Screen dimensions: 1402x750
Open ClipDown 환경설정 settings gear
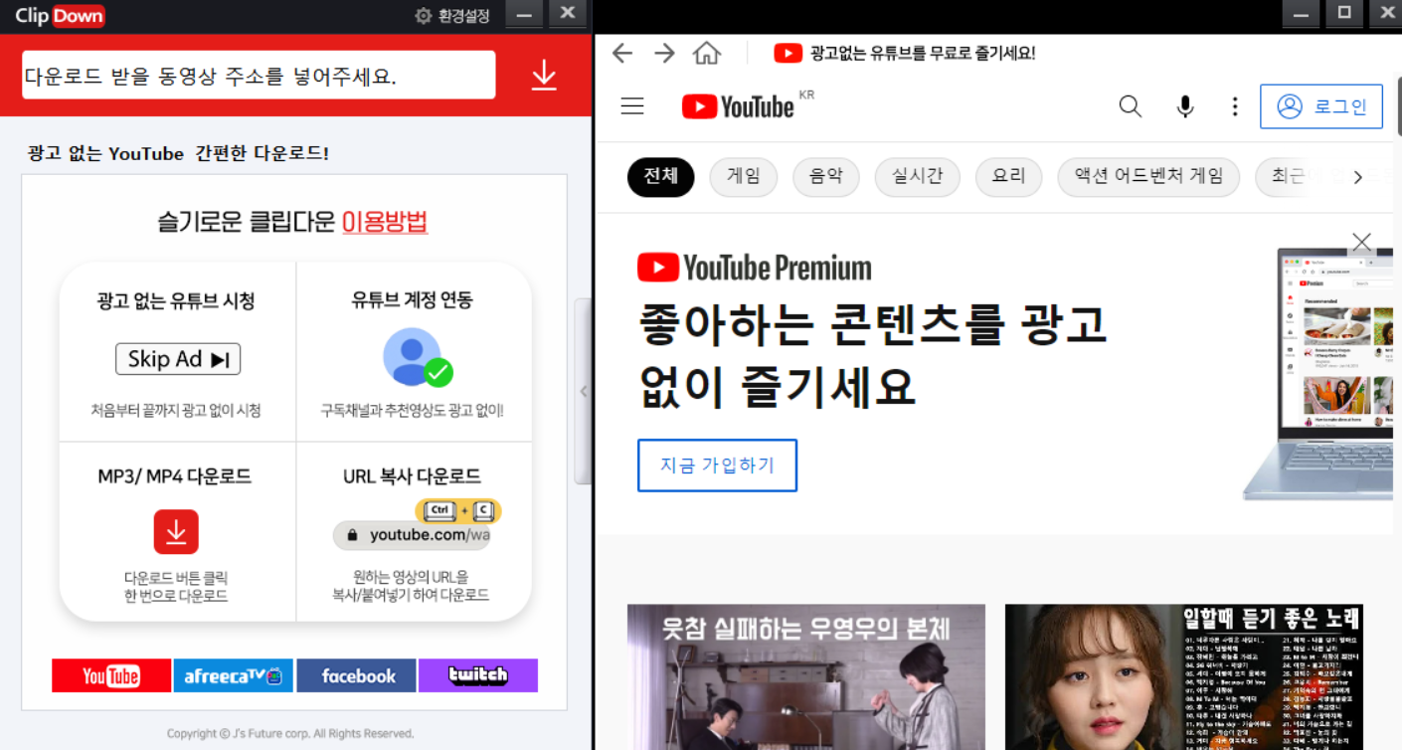pyautogui.click(x=452, y=16)
